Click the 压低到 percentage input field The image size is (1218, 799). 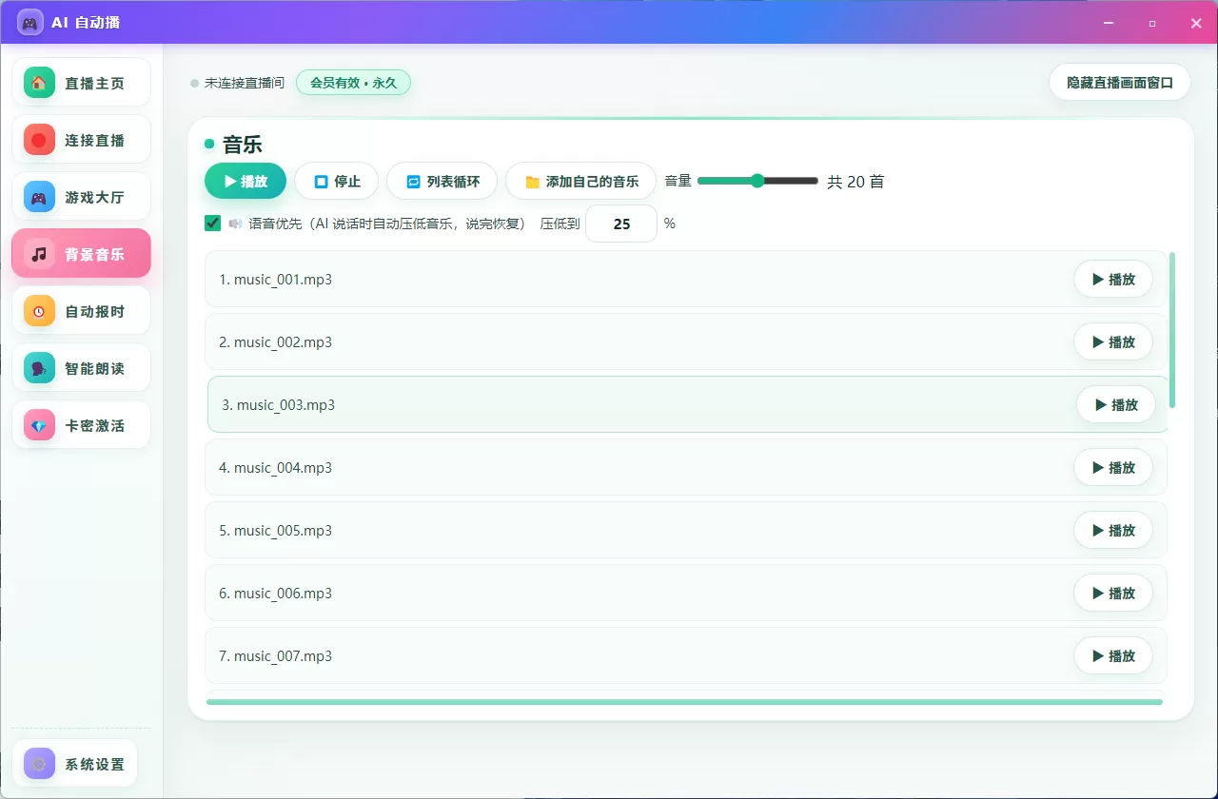pos(621,224)
